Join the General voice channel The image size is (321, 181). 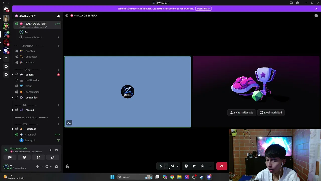coord(37,135)
